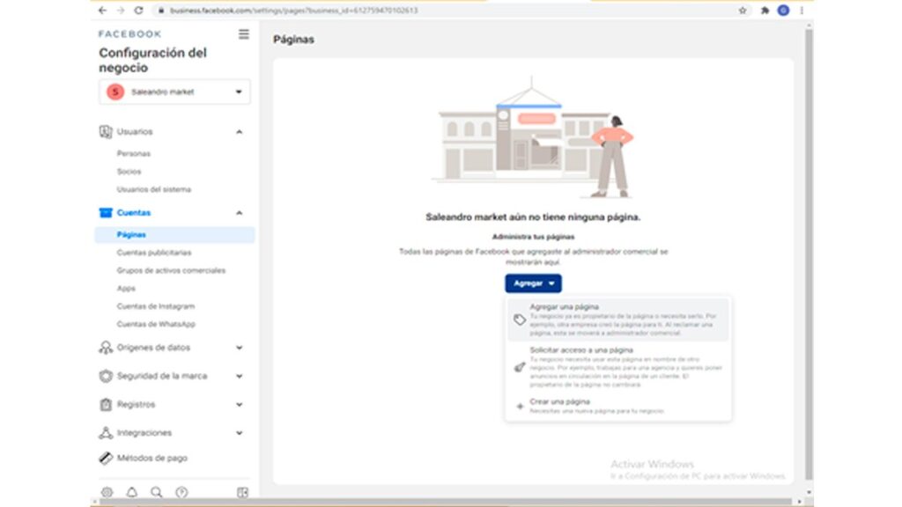Collapse sidebar with hamburger icon
Image resolution: width=902 pixels, height=507 pixels.
coord(244,34)
